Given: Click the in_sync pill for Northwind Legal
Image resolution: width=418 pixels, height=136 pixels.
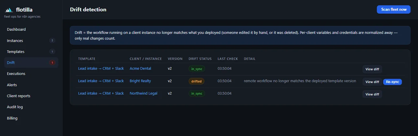Looking at the screenshot, I should [x=197, y=94].
